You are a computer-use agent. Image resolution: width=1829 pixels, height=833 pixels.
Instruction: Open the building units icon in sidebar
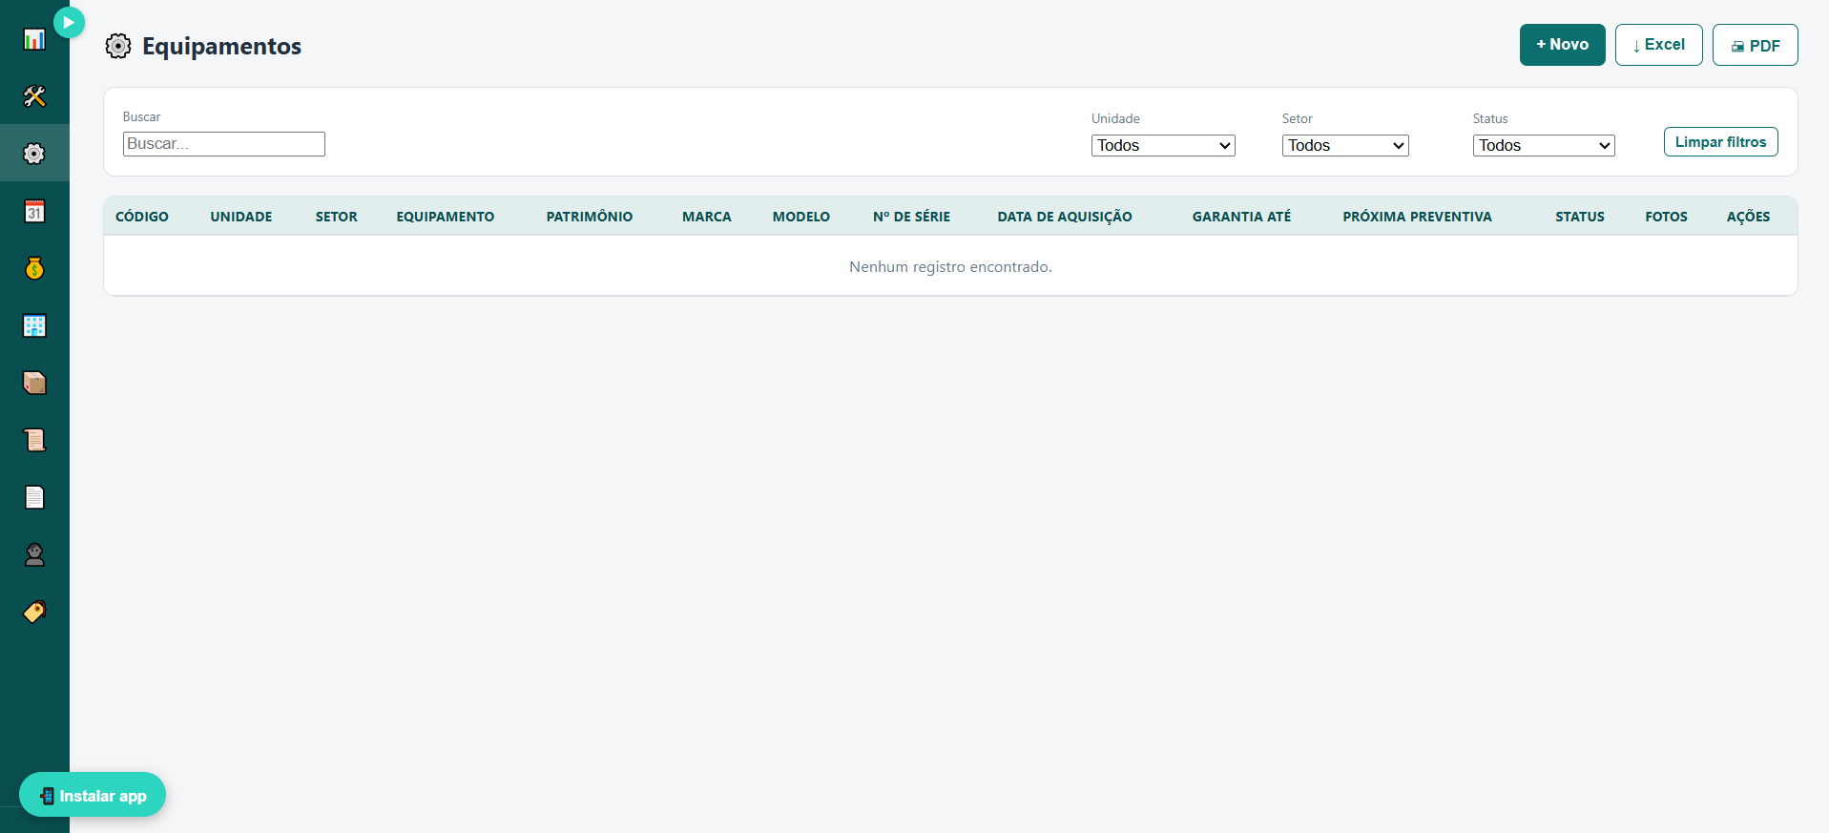pos(34,325)
